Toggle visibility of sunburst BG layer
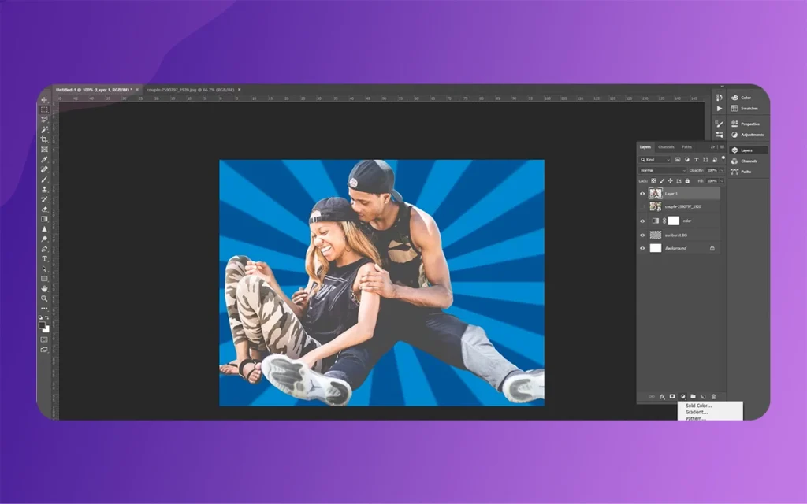Screen dimensions: 807x504 point(642,235)
